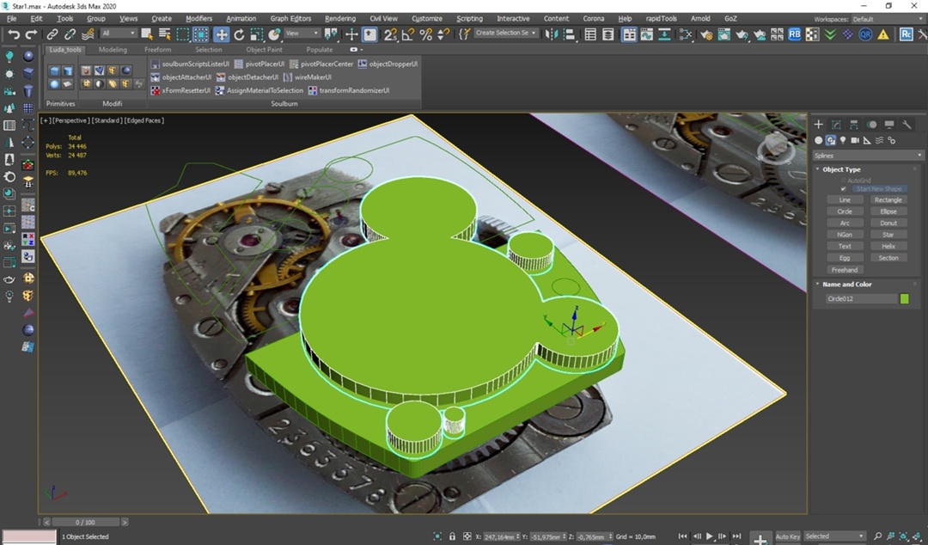Viewport: 928px width, 545px height.
Task: Click the QR round toolbar icon
Action: (x=865, y=34)
